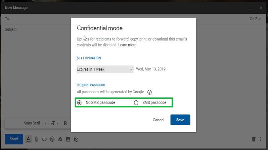The height and width of the screenshot is (150, 268).
Task: Open the Expires in 1 week dropdown
Action: pos(105,69)
